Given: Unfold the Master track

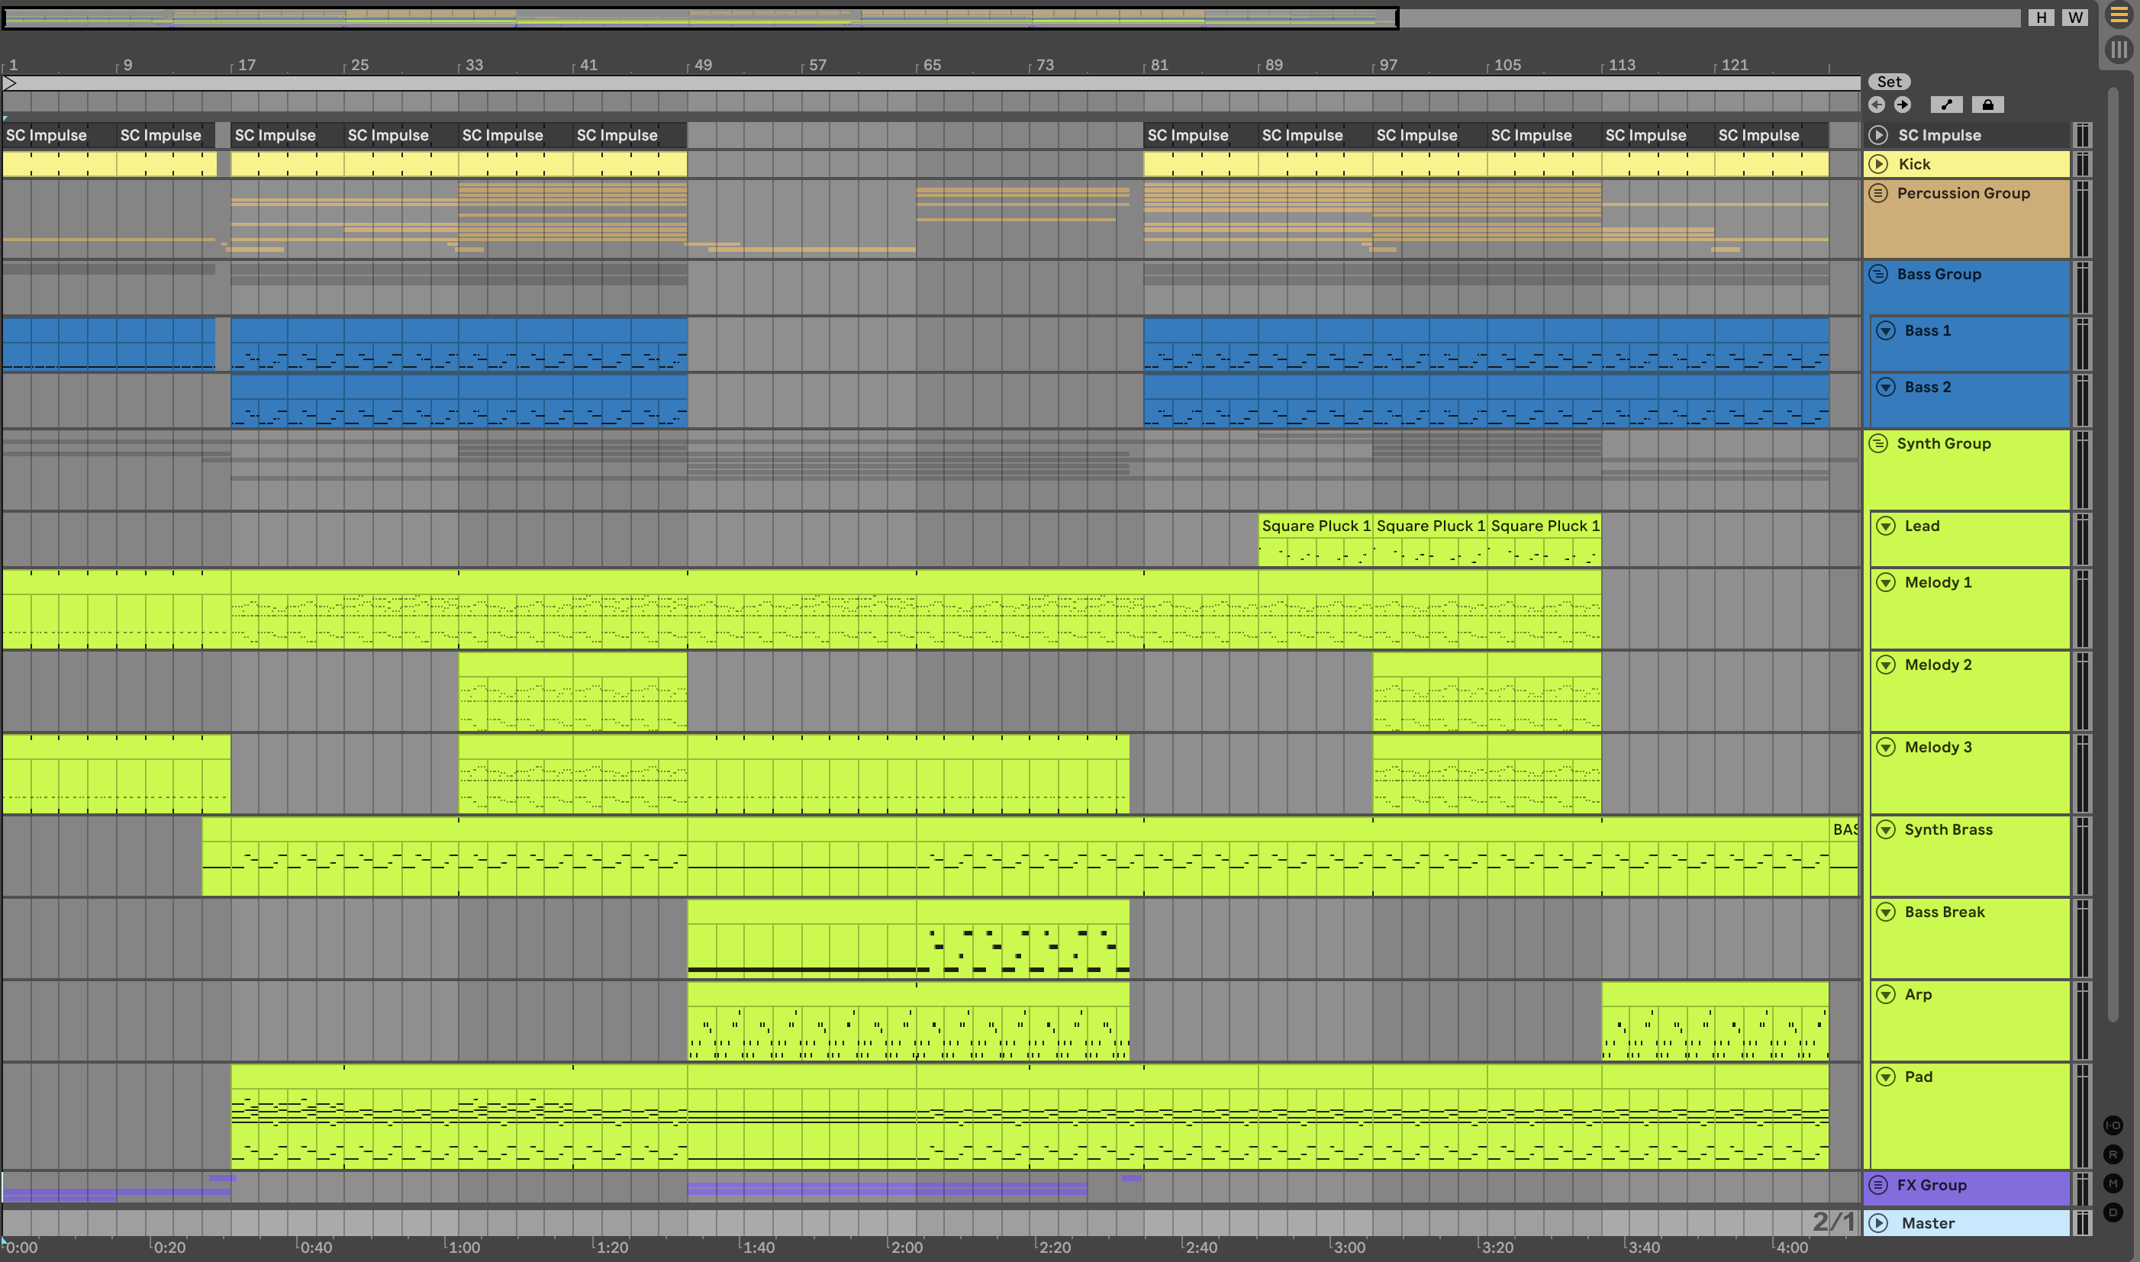Looking at the screenshot, I should [x=1879, y=1223].
